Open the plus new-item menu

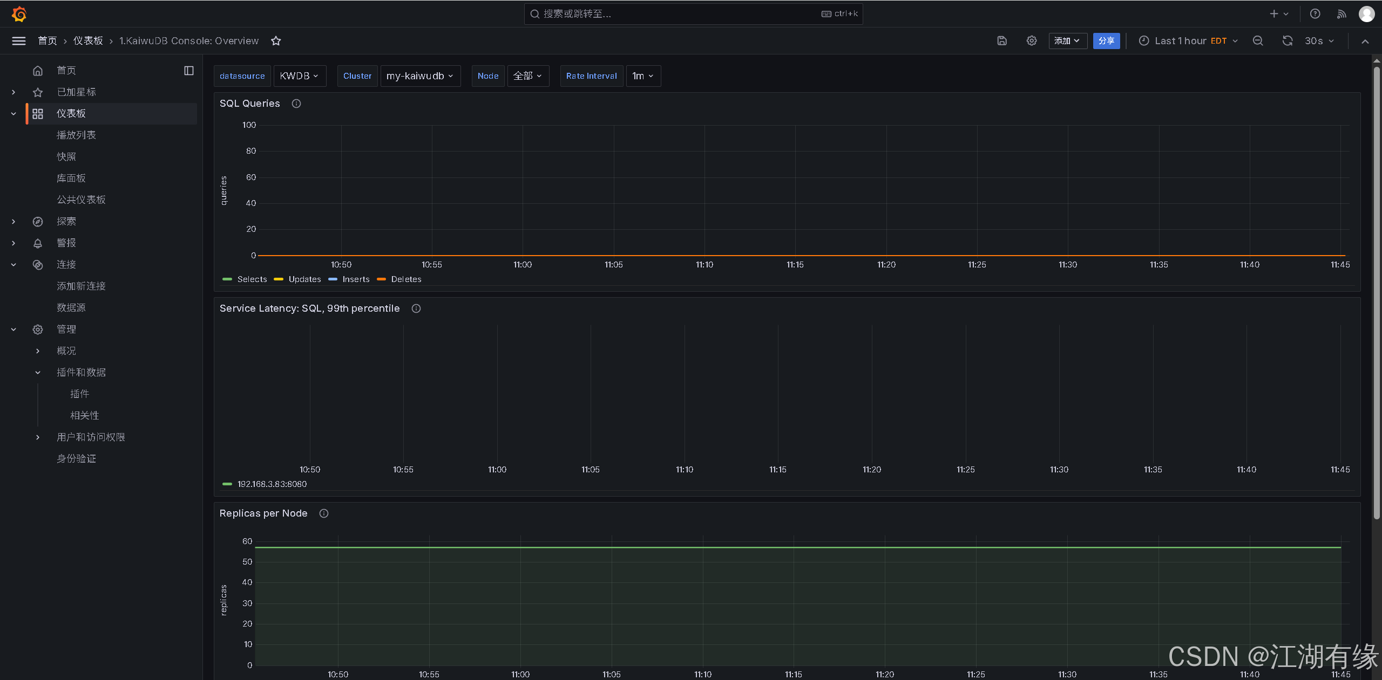1279,14
